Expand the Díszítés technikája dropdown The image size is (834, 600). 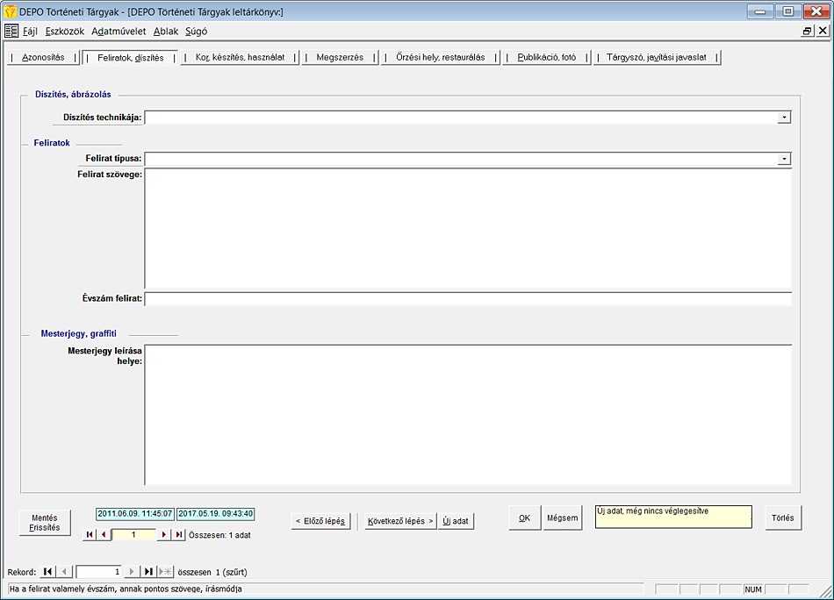pos(784,117)
